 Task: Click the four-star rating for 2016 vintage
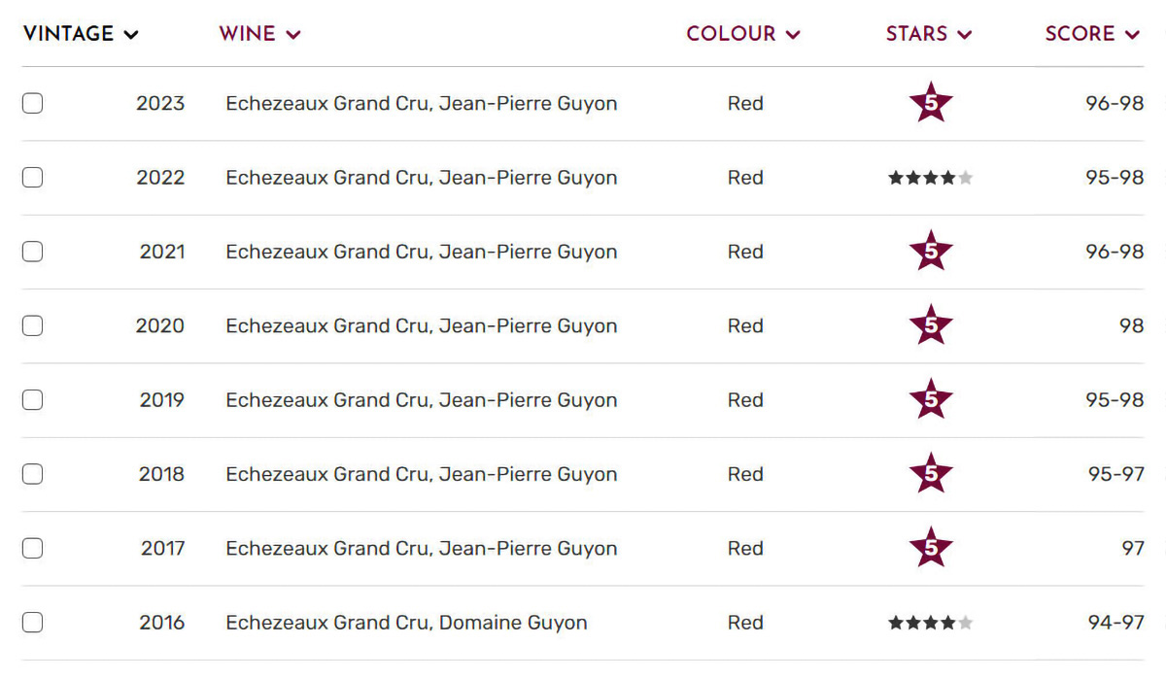[x=930, y=623]
